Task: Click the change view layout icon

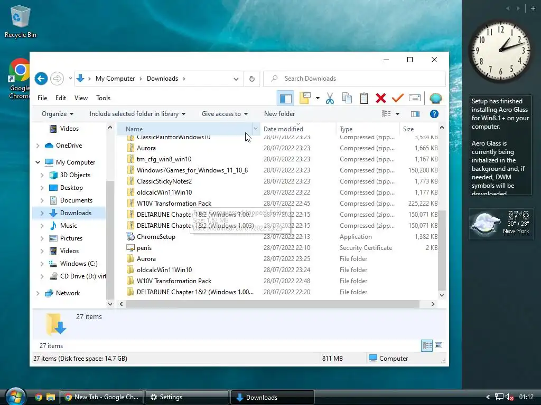Action: 386,114
